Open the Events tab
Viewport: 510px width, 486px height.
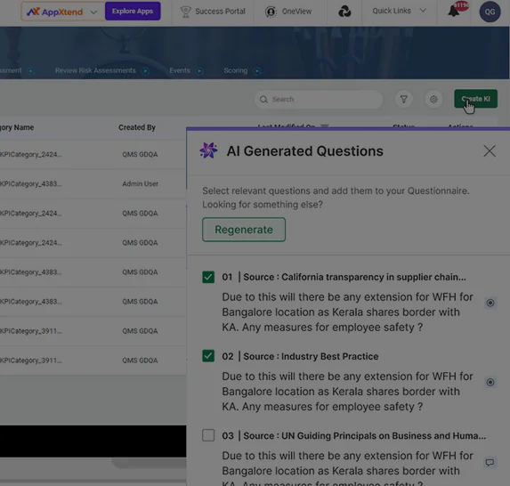[180, 70]
